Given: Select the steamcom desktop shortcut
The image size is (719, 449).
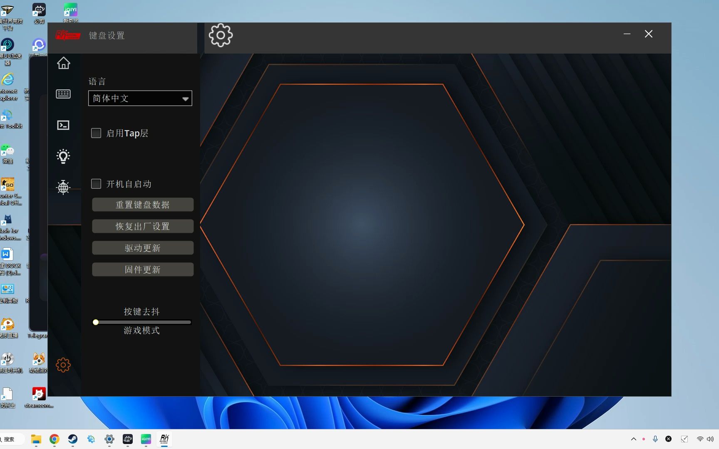Looking at the screenshot, I should tap(39, 397).
